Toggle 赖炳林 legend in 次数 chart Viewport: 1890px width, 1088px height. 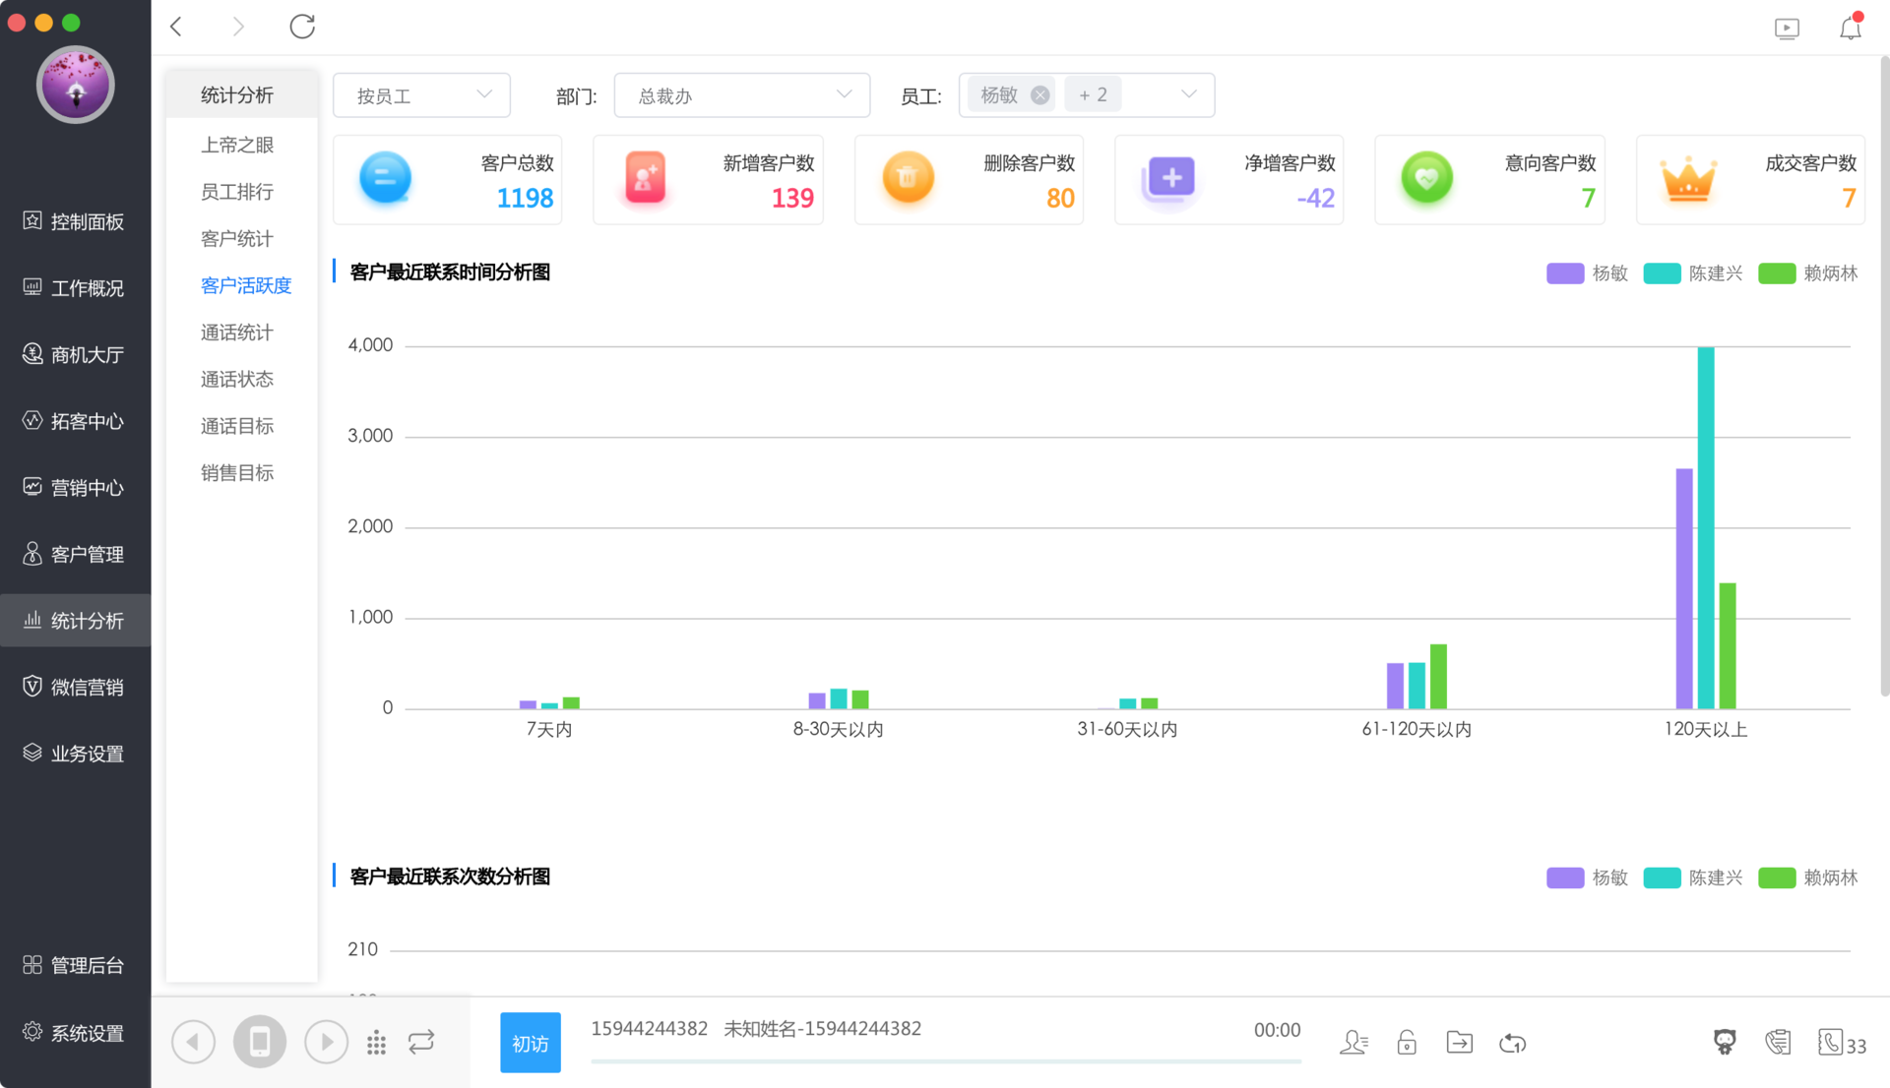pos(1807,877)
